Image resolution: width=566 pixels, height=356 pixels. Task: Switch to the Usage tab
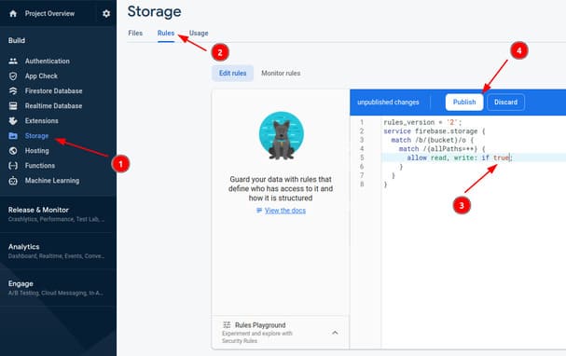[199, 34]
